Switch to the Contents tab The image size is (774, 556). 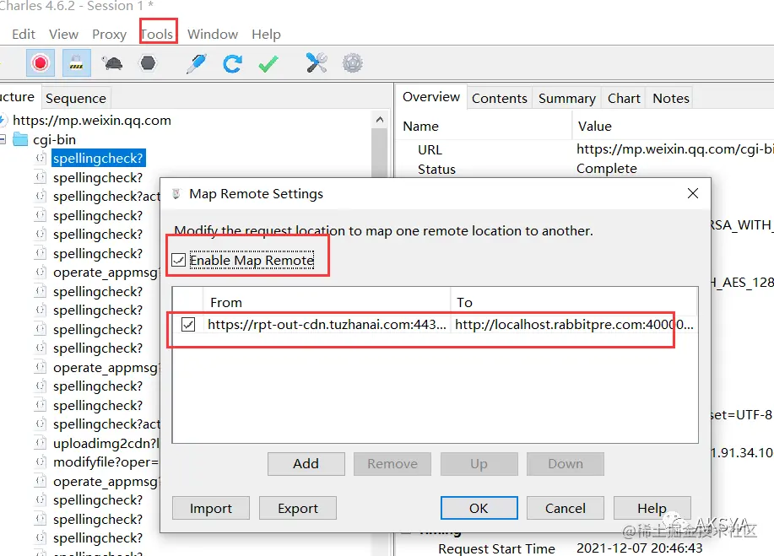500,98
